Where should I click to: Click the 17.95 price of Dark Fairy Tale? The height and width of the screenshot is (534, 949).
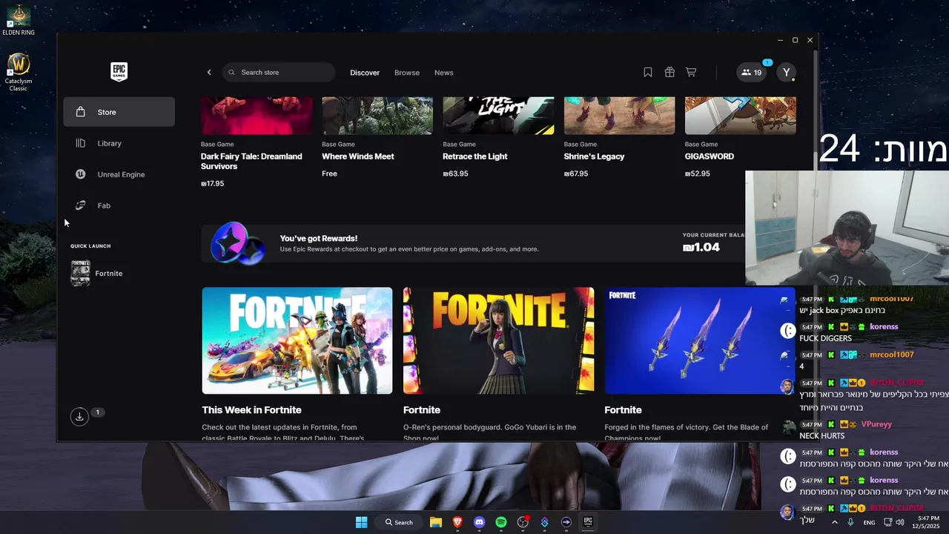coord(212,183)
